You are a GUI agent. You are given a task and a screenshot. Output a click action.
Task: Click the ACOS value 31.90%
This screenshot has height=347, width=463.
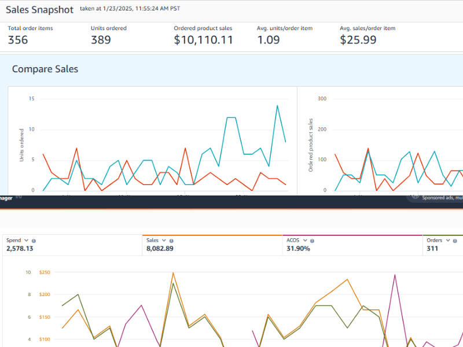[298, 249]
